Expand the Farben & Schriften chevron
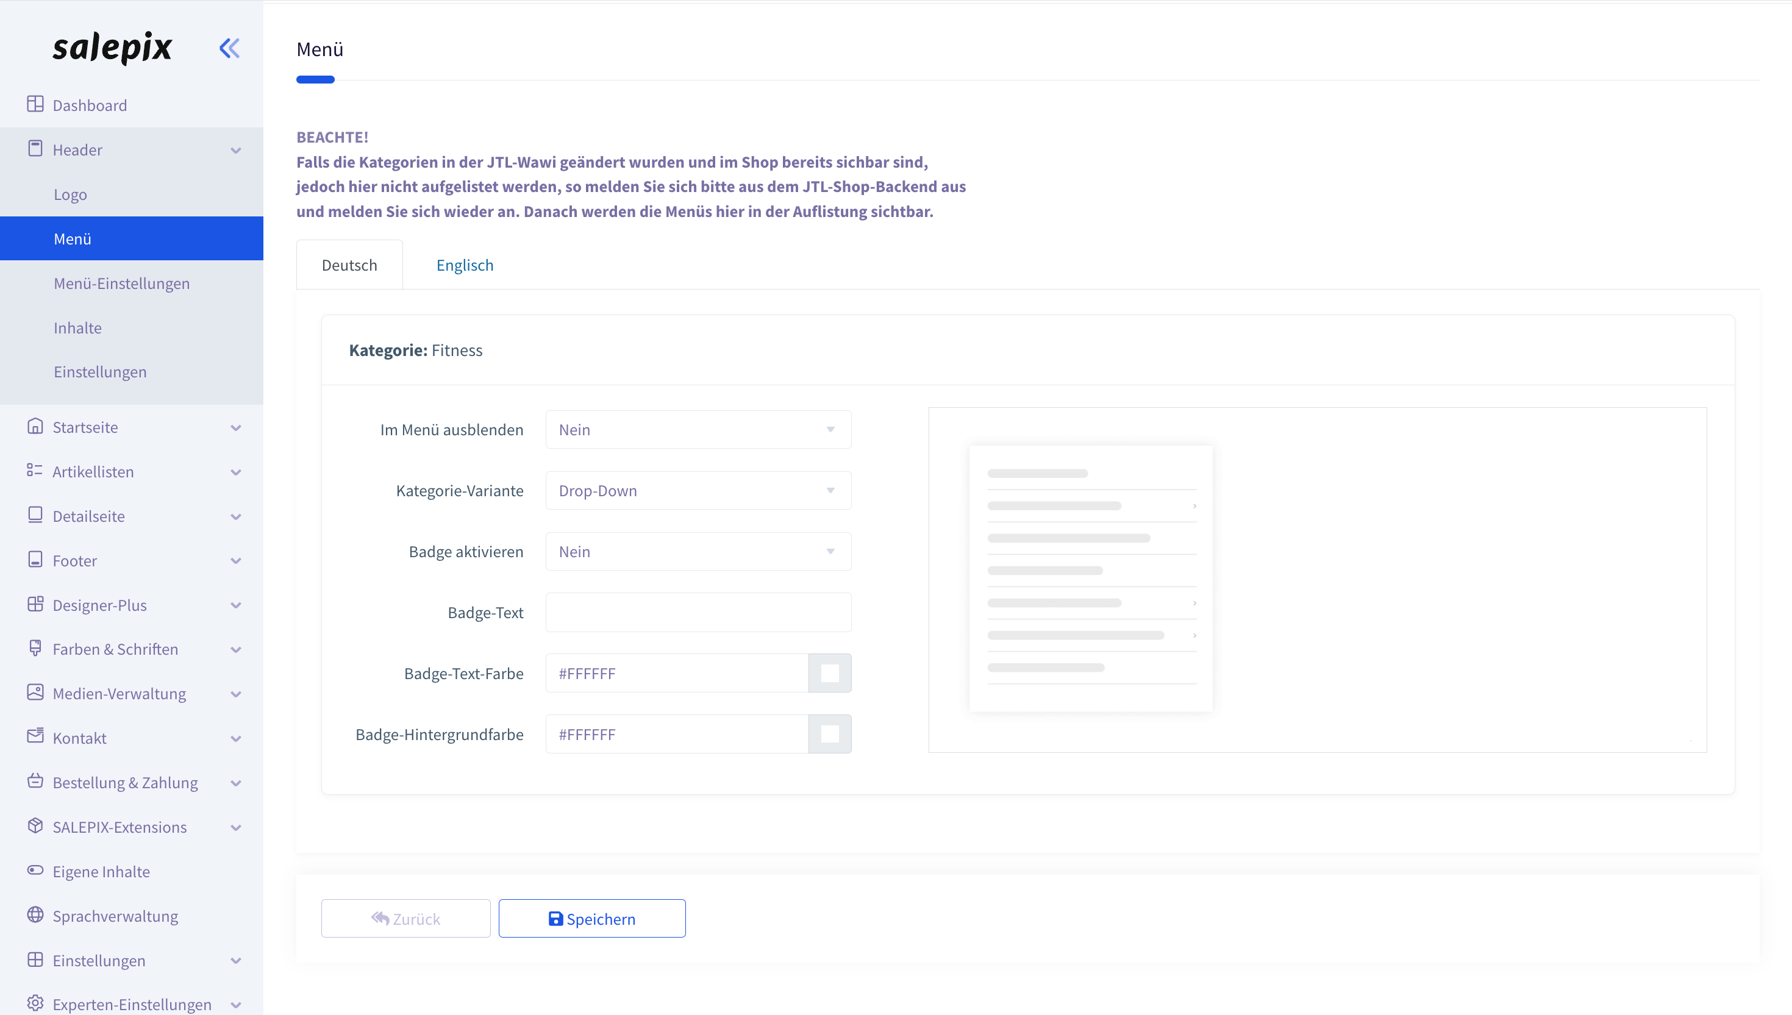The image size is (1792, 1015). (236, 650)
